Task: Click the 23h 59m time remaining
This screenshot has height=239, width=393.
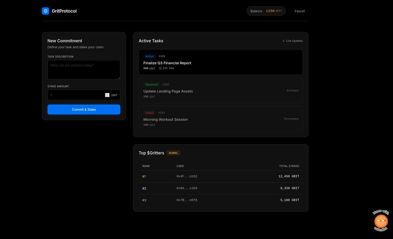Action: (168, 68)
